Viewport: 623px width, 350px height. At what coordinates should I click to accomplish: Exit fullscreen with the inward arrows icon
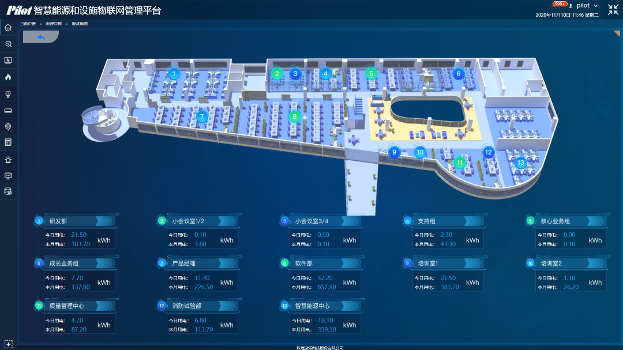[x=613, y=9]
